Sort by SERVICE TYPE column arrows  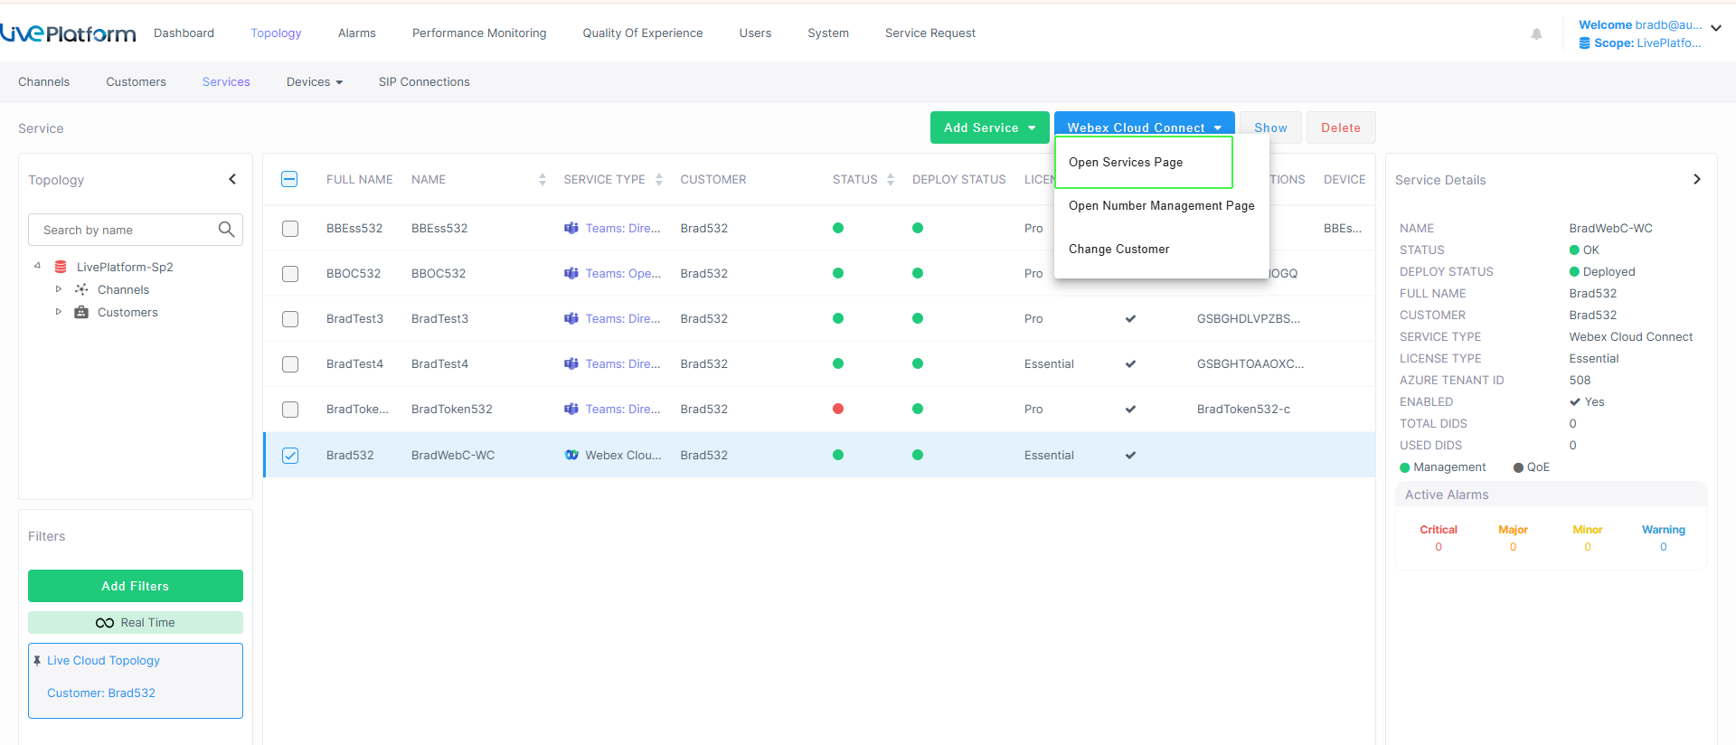pyautogui.click(x=659, y=180)
